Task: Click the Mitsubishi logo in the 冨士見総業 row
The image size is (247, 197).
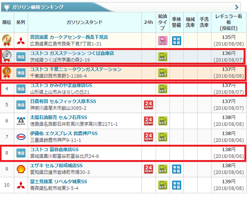Action: tap(21, 185)
